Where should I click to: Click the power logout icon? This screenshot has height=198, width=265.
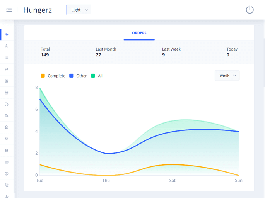250,10
